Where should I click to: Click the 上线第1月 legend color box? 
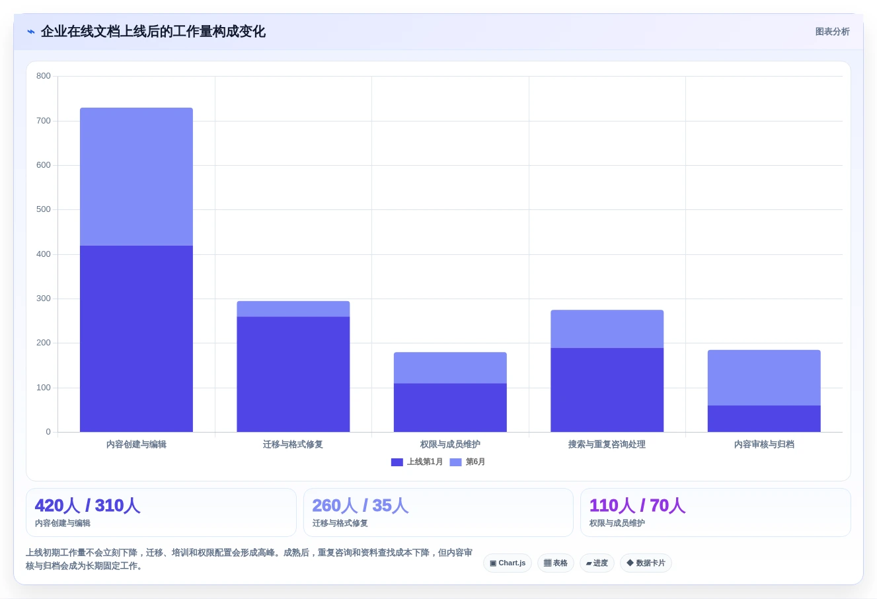pos(397,462)
